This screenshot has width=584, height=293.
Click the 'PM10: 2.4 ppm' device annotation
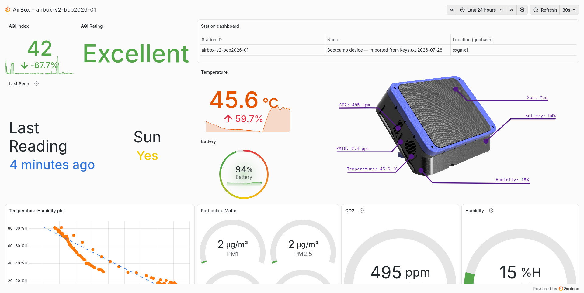coord(353,148)
